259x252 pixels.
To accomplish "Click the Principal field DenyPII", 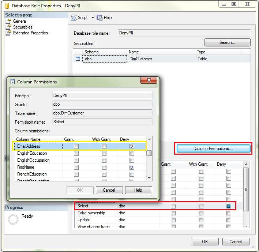I will coord(102,95).
